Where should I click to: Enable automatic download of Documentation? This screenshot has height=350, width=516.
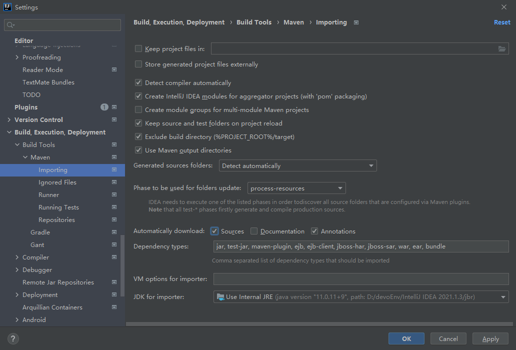point(253,231)
